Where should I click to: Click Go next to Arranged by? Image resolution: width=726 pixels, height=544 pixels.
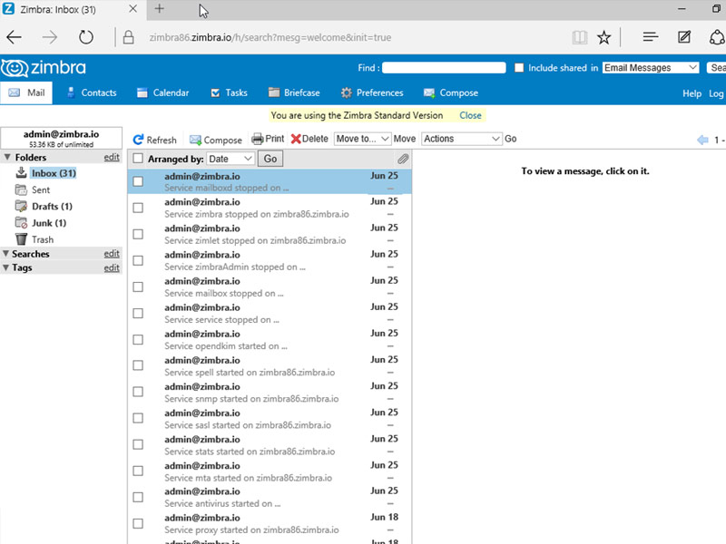pyautogui.click(x=270, y=160)
